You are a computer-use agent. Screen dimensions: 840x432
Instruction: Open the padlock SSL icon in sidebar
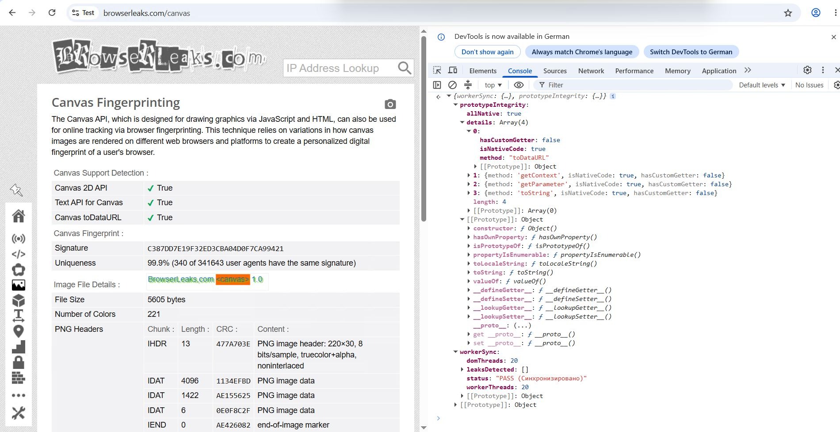[19, 362]
